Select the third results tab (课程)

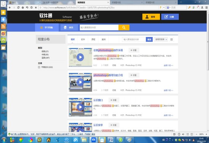93,39
